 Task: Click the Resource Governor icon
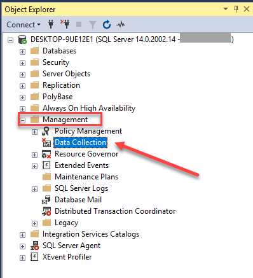[46, 154]
